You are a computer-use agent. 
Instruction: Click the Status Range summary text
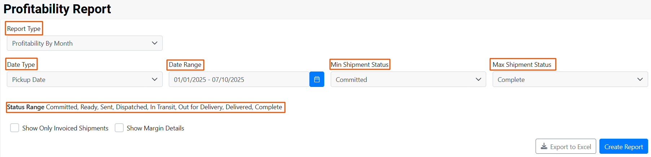click(145, 107)
